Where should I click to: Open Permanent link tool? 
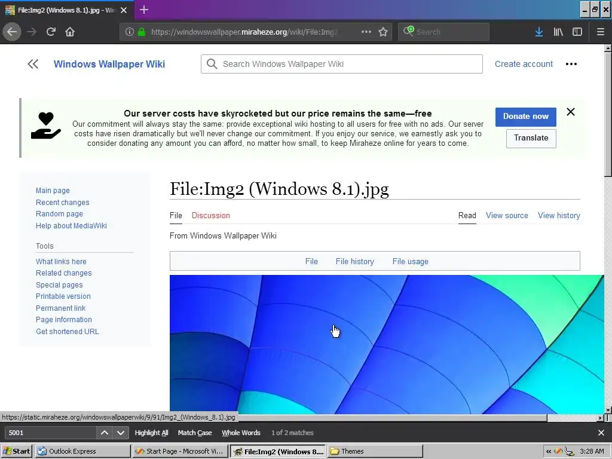(x=60, y=308)
